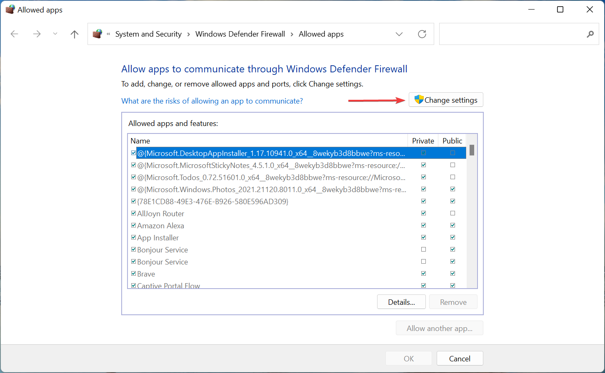605x373 pixels.
Task: Sort list by the Name column header
Action: [x=267, y=141]
